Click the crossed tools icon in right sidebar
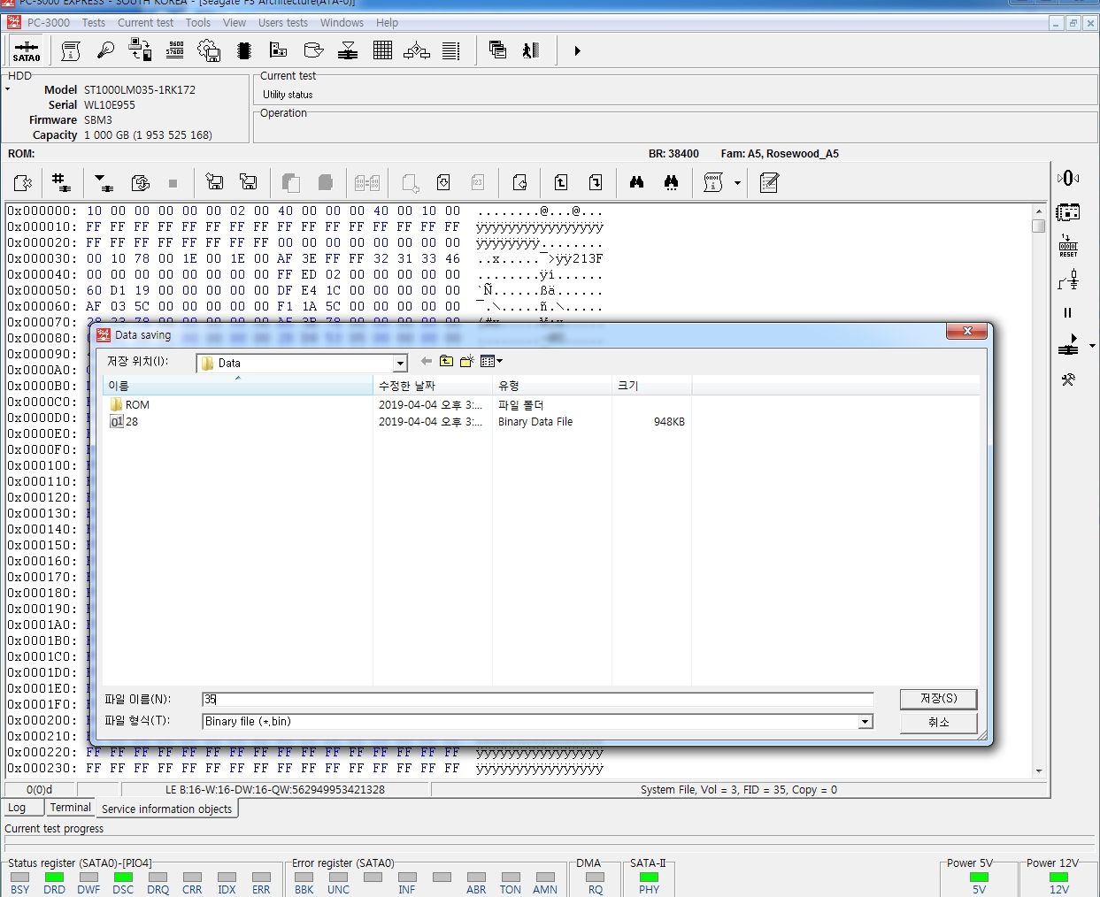The width and height of the screenshot is (1100, 897). point(1068,379)
